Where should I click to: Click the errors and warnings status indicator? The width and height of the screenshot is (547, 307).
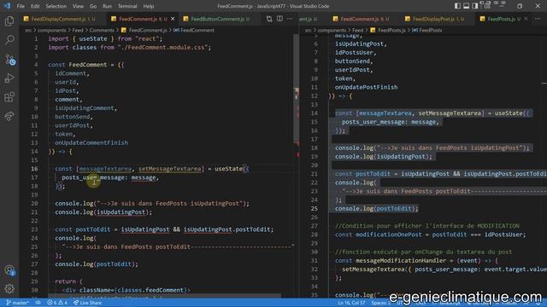tap(57, 303)
